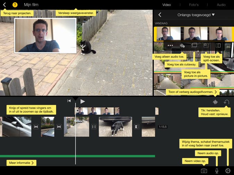Jump to start of clip button
The height and width of the screenshot is (175, 234).
point(69,101)
